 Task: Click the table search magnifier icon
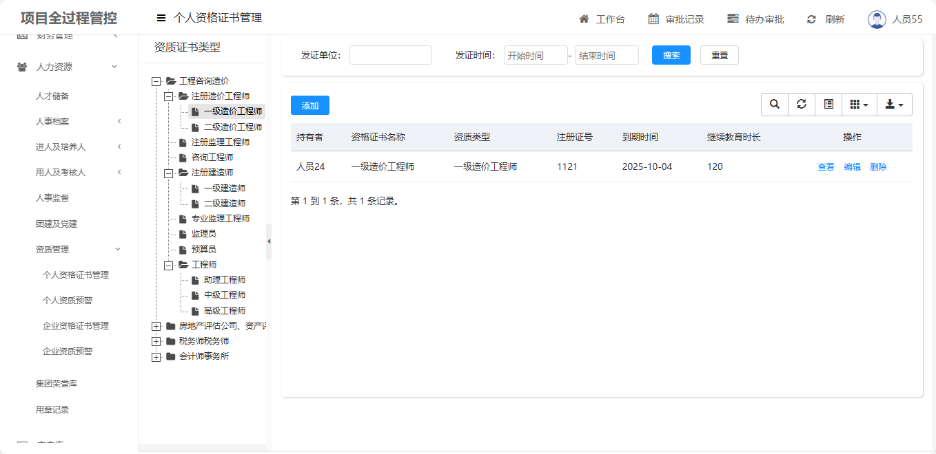pos(775,105)
